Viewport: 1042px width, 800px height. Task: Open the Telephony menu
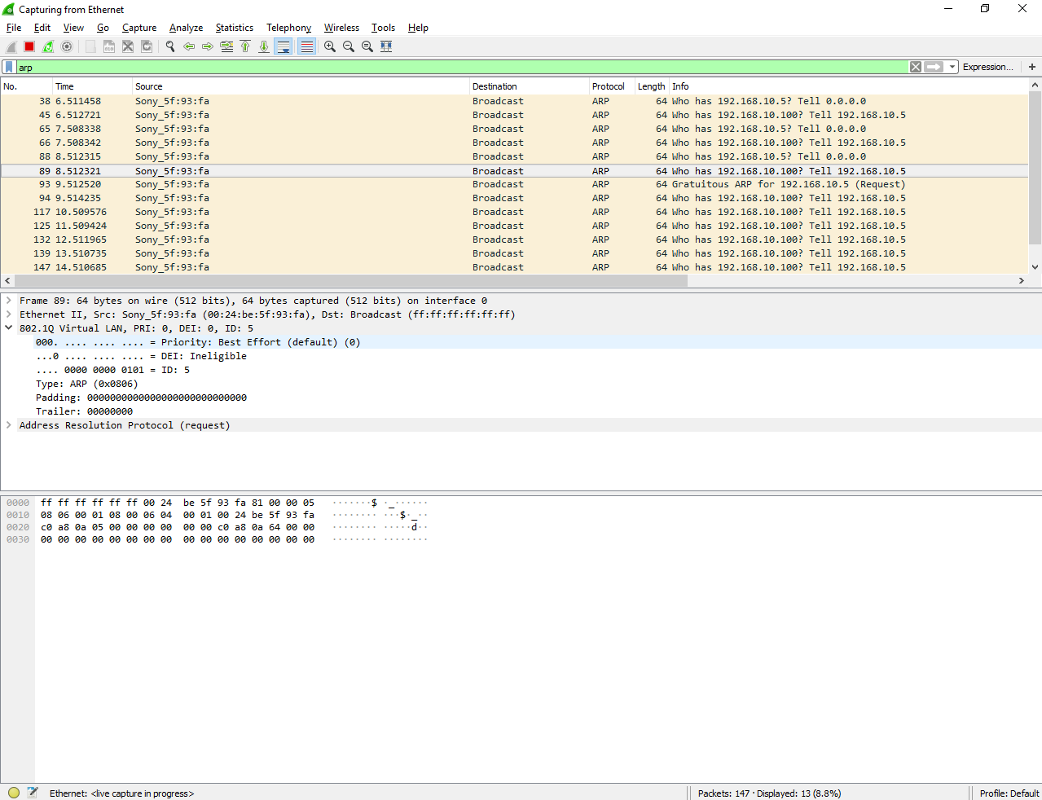288,28
